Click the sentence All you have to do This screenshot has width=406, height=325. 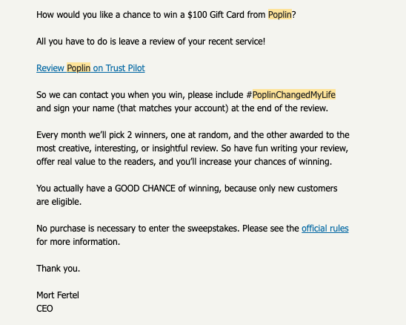click(x=150, y=42)
